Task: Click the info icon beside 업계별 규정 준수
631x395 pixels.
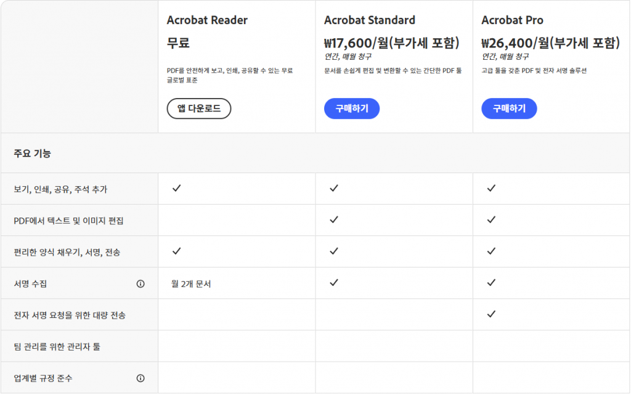Action: coord(140,378)
